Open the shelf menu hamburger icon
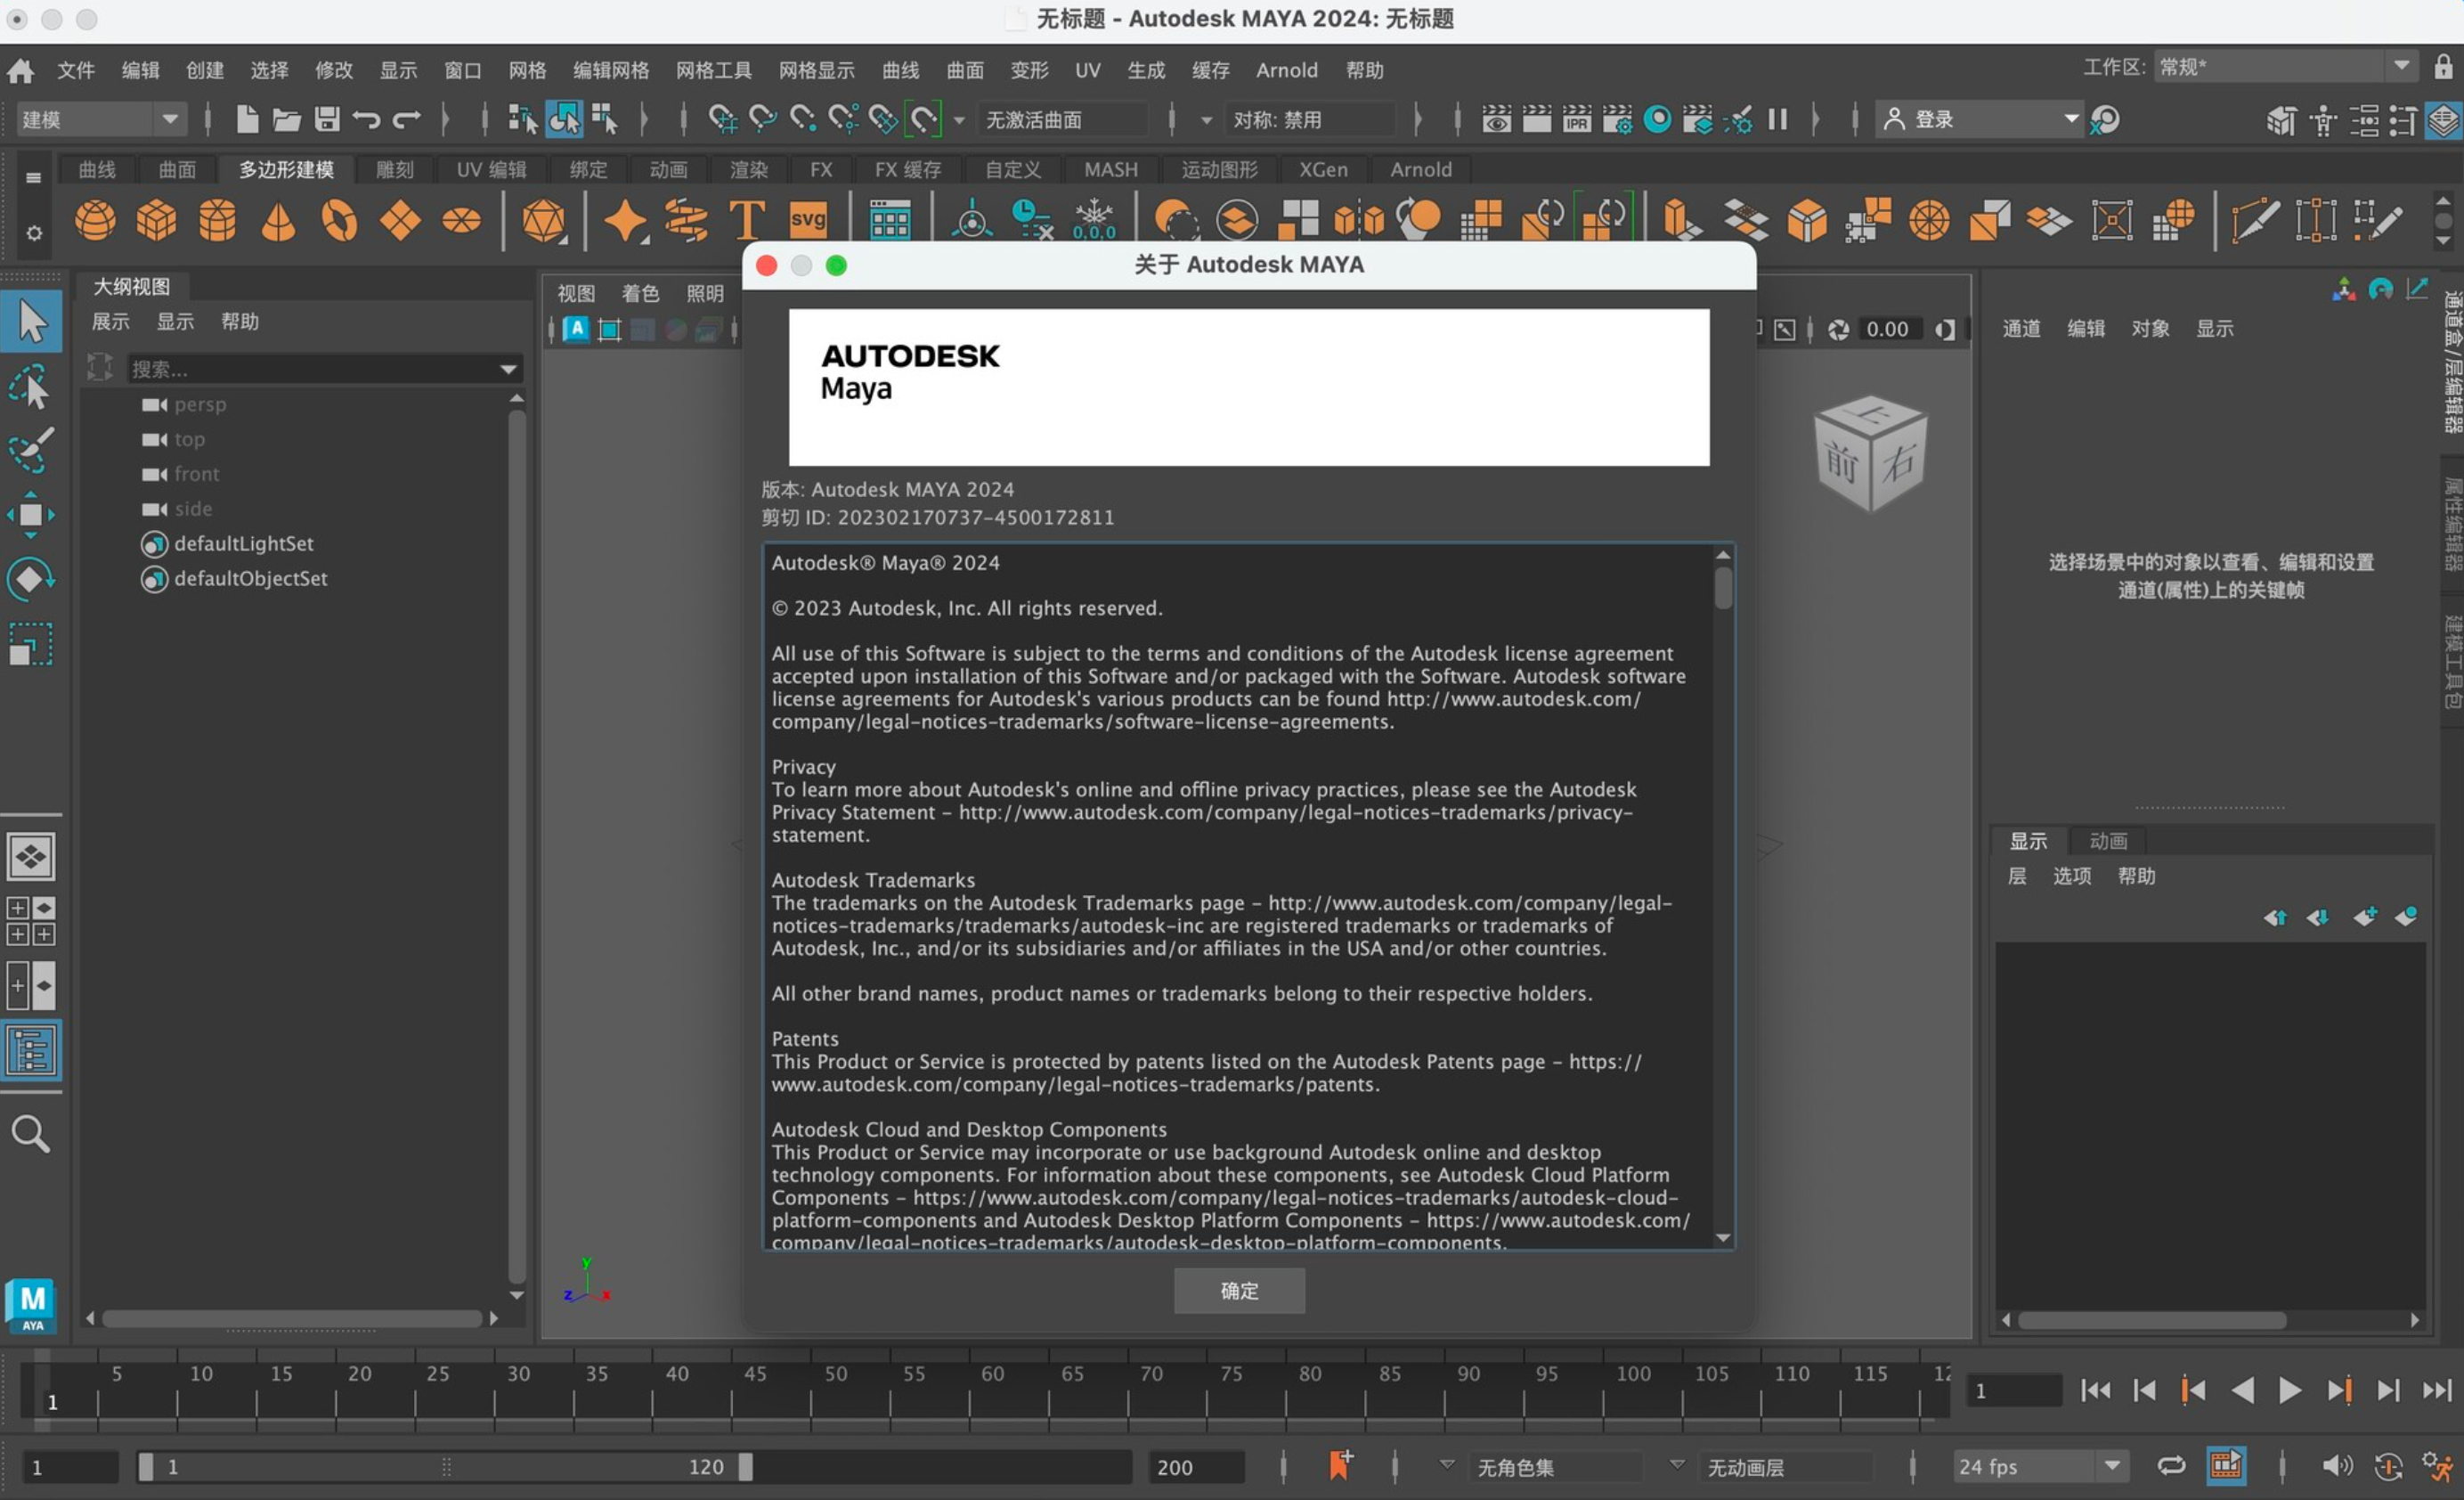This screenshot has height=1500, width=2464. [33, 177]
